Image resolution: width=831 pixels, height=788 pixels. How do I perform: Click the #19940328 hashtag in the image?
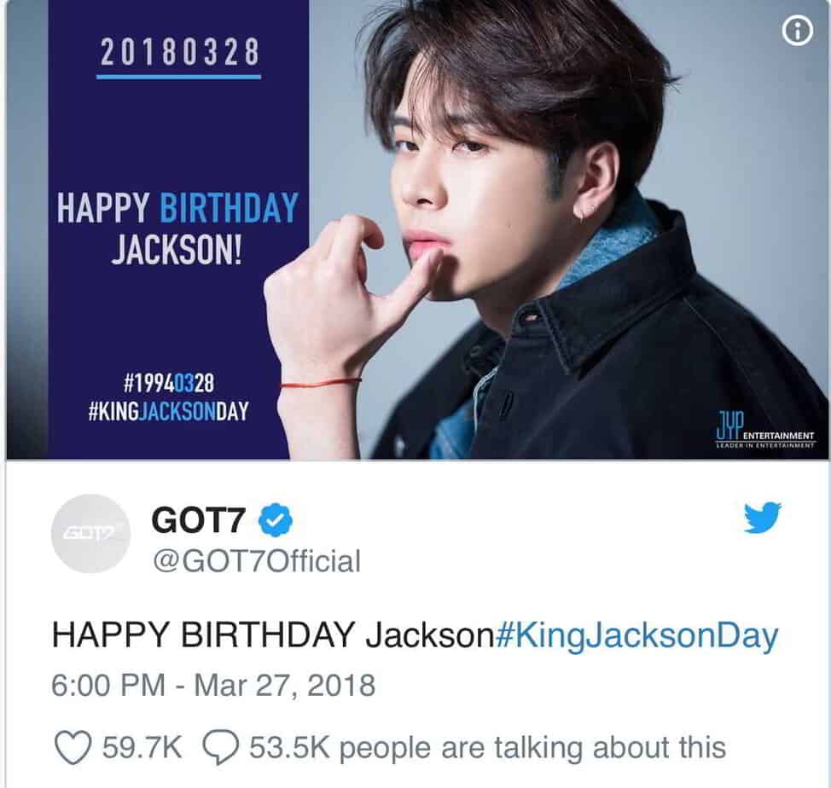169,382
